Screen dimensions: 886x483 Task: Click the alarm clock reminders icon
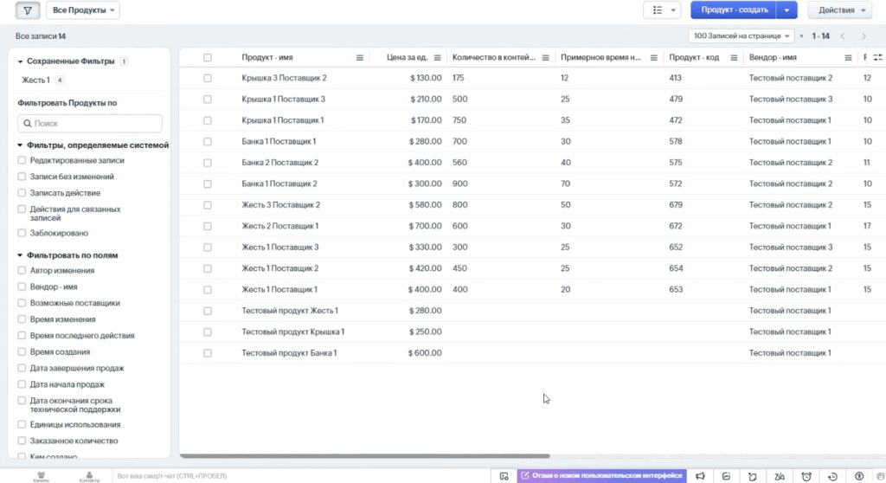pos(806,475)
